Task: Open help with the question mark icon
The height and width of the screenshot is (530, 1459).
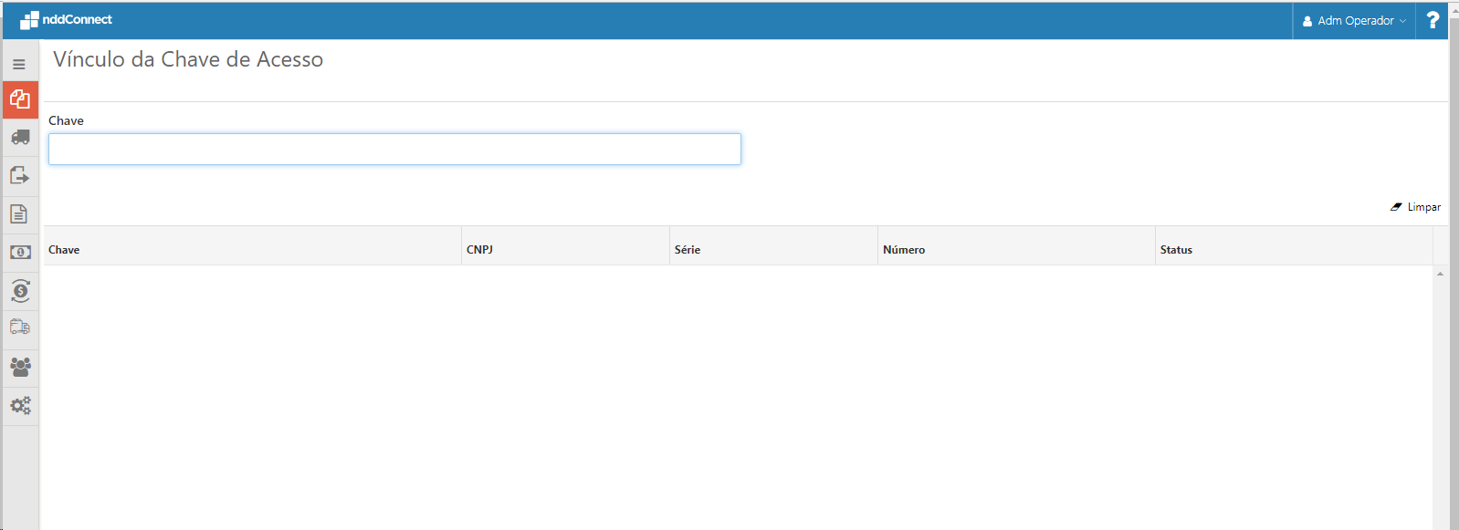Action: (x=1432, y=20)
